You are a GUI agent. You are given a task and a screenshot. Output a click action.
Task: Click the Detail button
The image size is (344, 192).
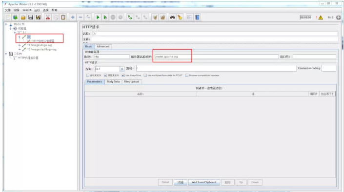pos(165,182)
